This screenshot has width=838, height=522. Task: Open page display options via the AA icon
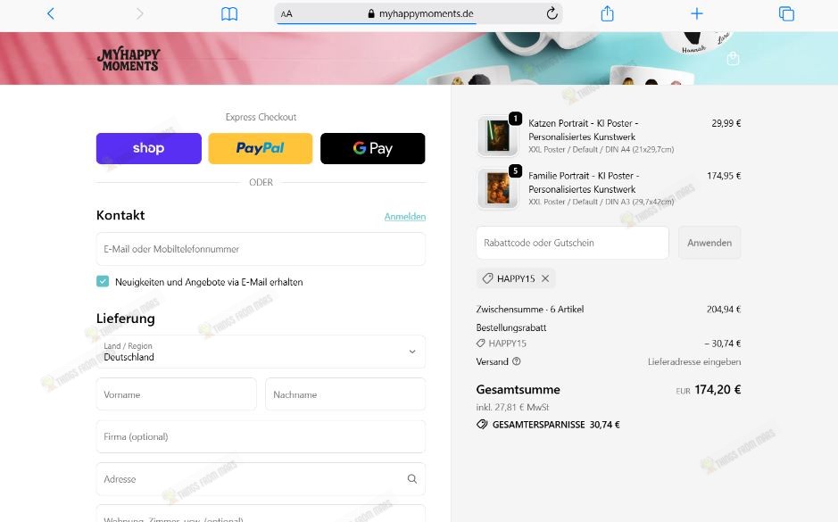pos(286,13)
